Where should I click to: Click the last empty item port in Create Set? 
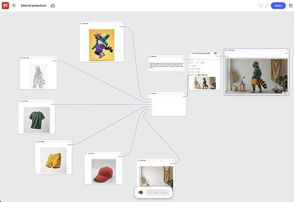(149, 114)
